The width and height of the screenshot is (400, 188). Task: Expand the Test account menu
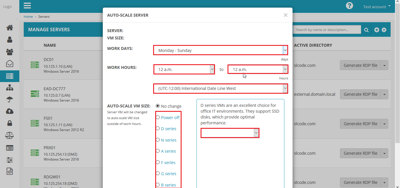pos(377,6)
